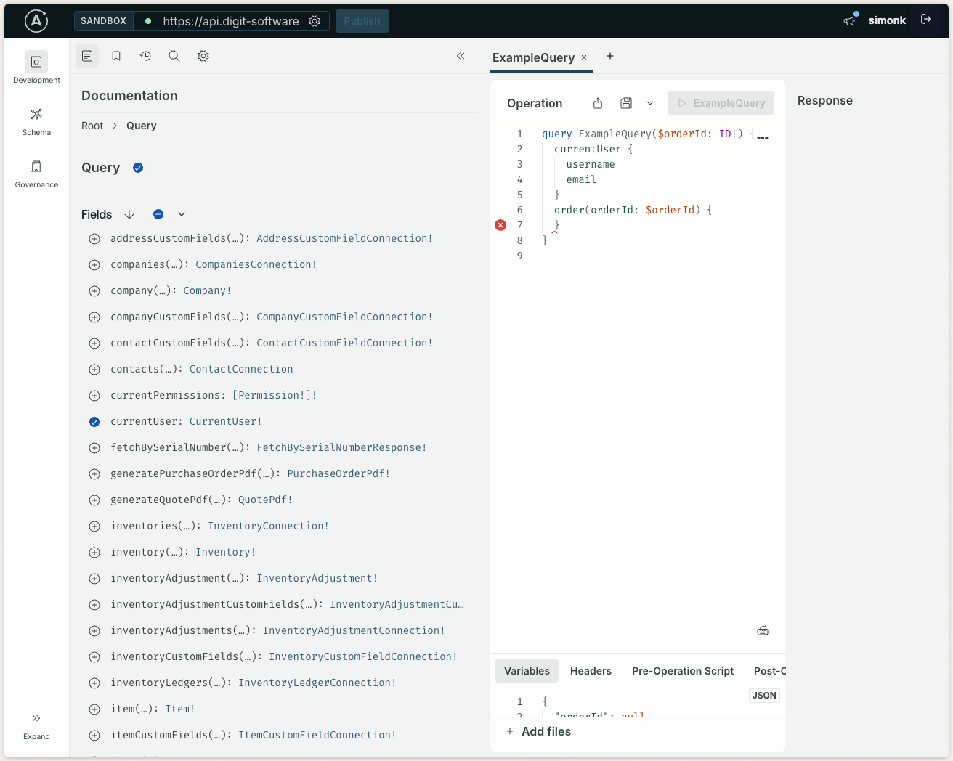Image resolution: width=953 pixels, height=761 pixels.
Task: Click the logout arrow icon
Action: click(x=926, y=20)
